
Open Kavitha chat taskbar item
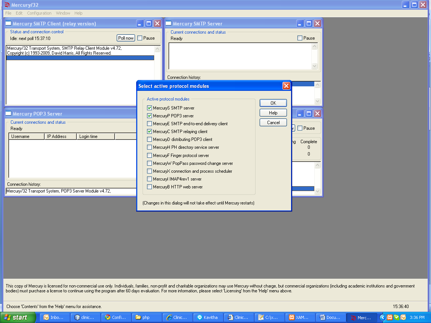208,317
